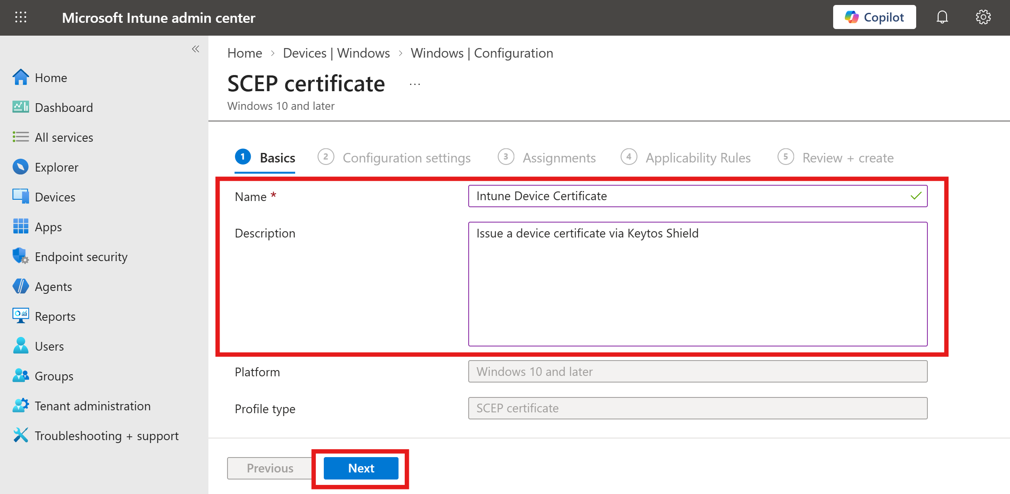Open Endpoint security label in sidebar

pyautogui.click(x=81, y=257)
